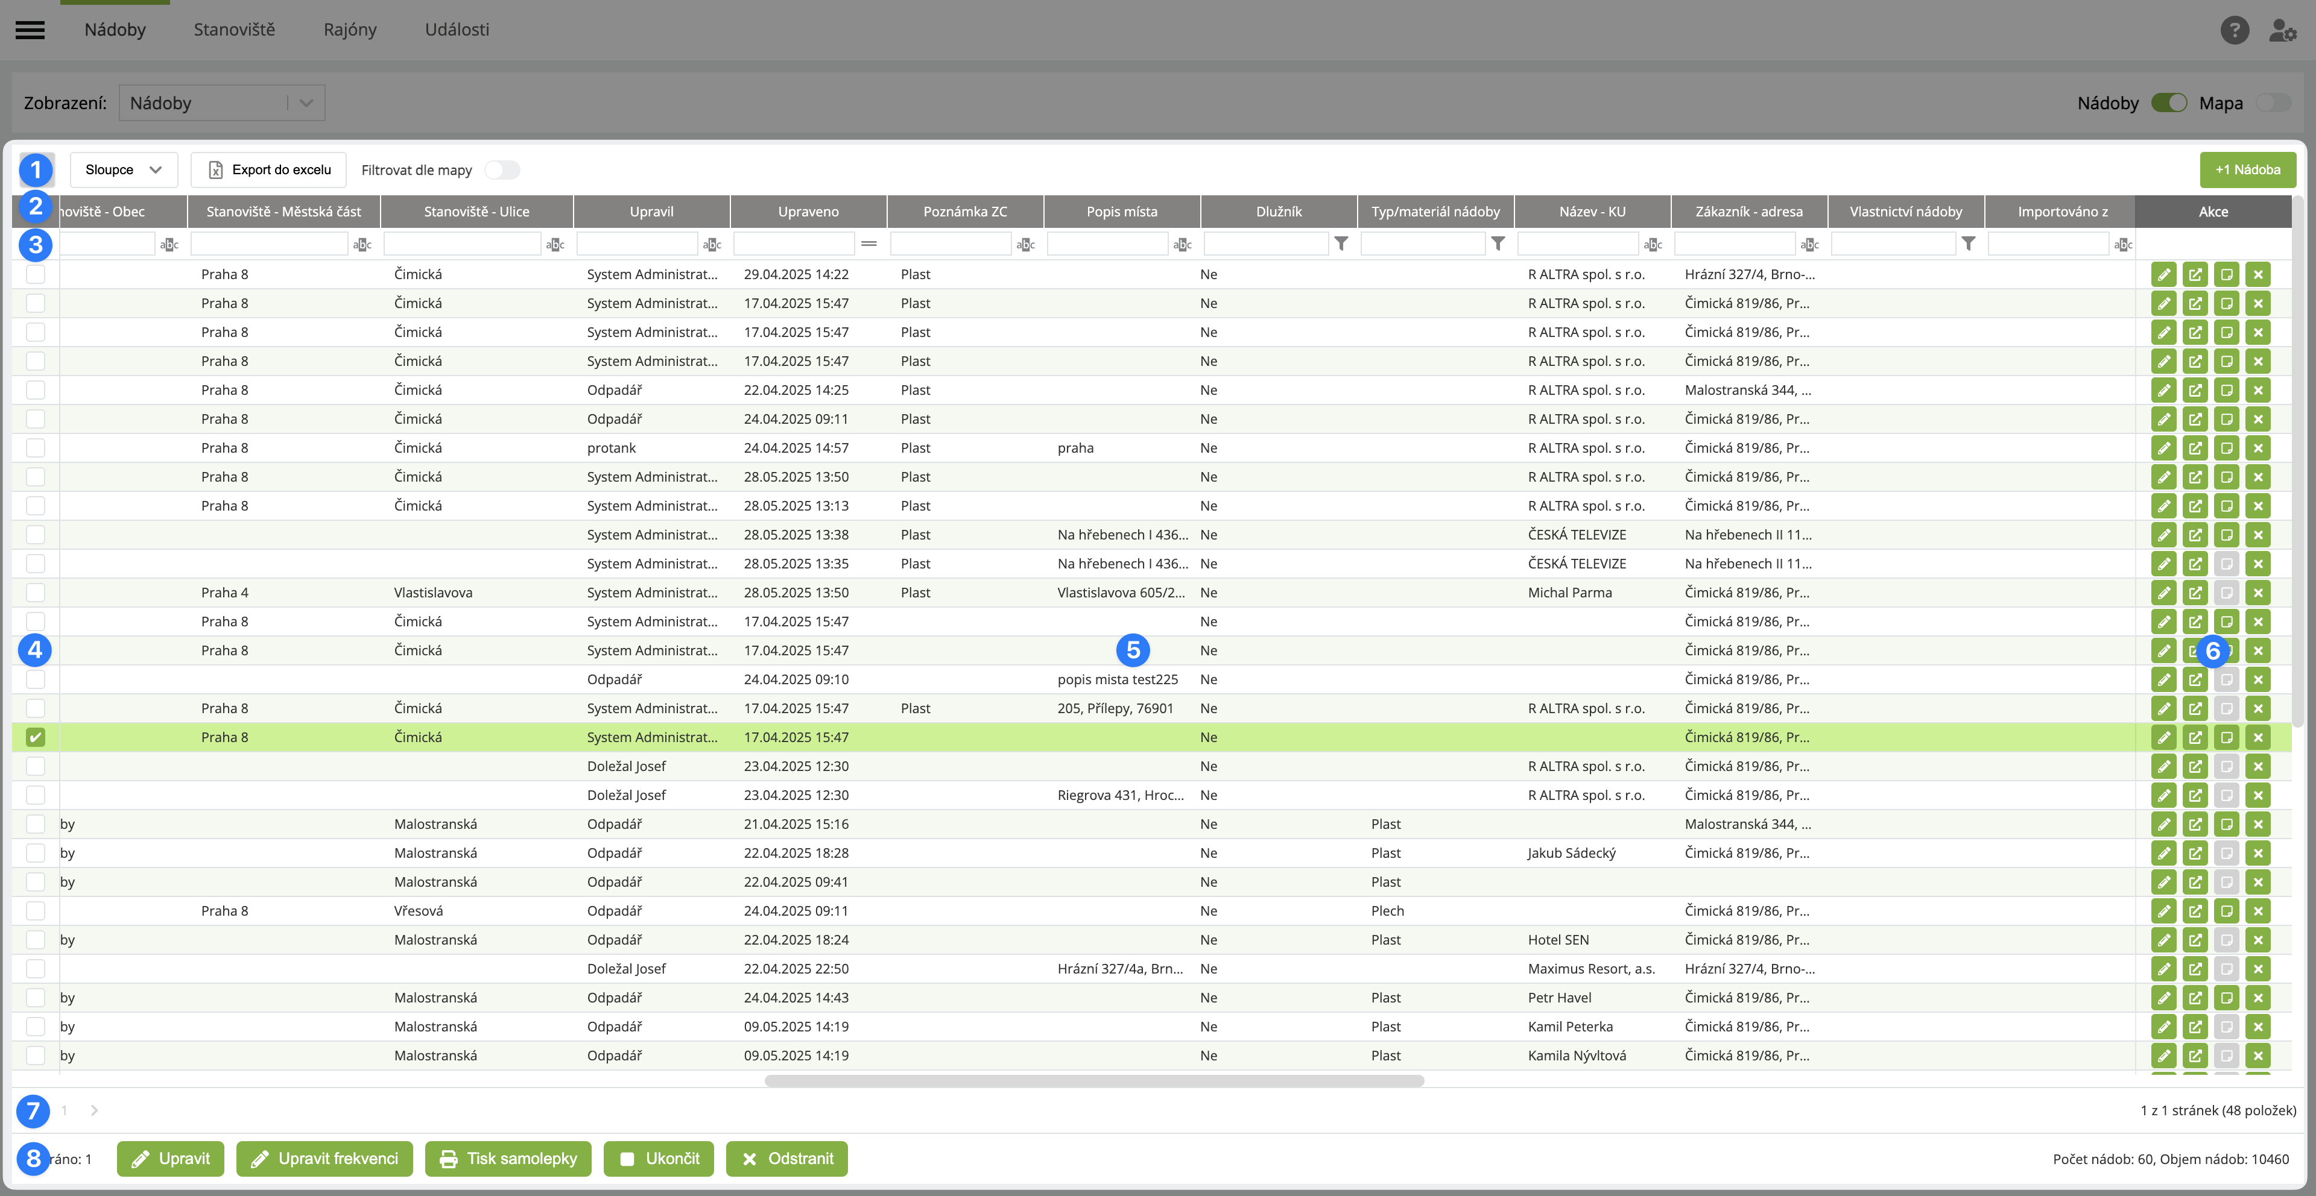Uncheck the highlighted selected row checkbox
The height and width of the screenshot is (1196, 2316).
[x=35, y=737]
